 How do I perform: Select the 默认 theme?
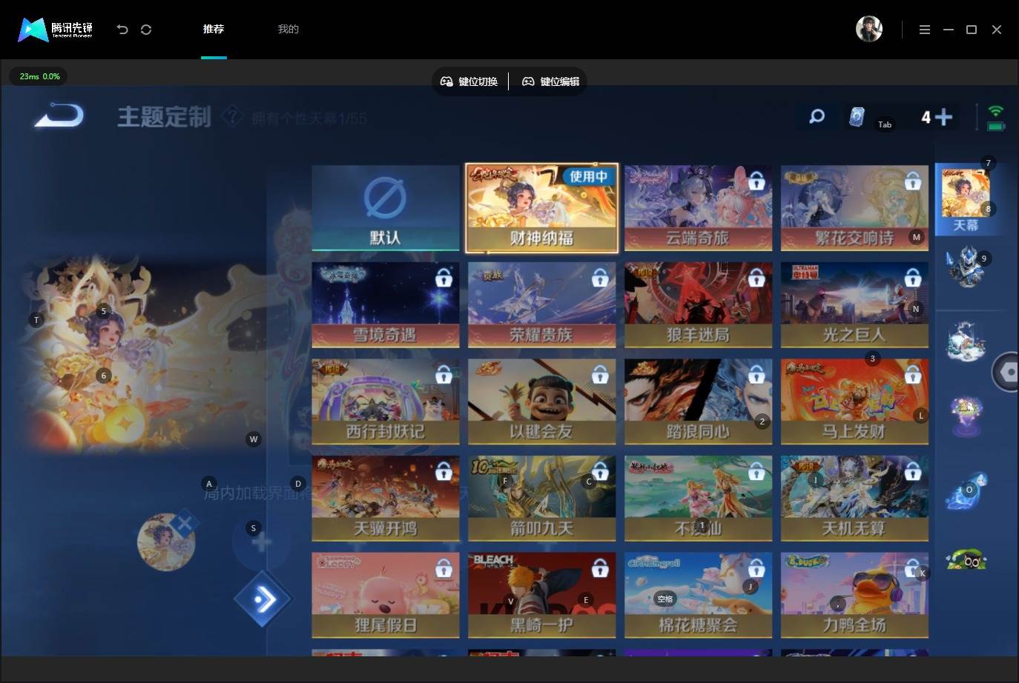pos(386,208)
